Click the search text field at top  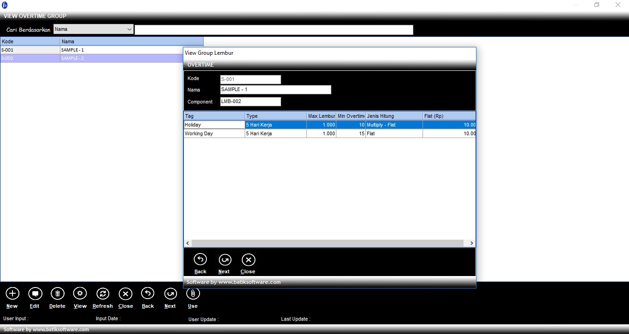point(273,30)
